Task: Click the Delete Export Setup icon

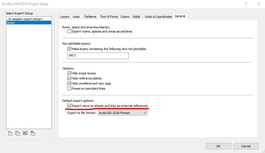Action: pyautogui.click(x=33, y=133)
